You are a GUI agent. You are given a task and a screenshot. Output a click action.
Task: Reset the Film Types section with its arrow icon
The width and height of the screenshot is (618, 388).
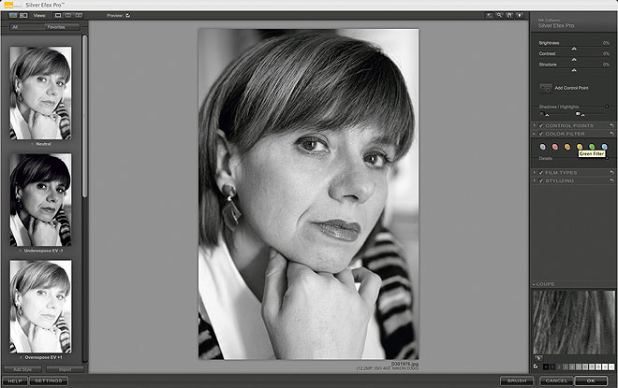[611, 173]
